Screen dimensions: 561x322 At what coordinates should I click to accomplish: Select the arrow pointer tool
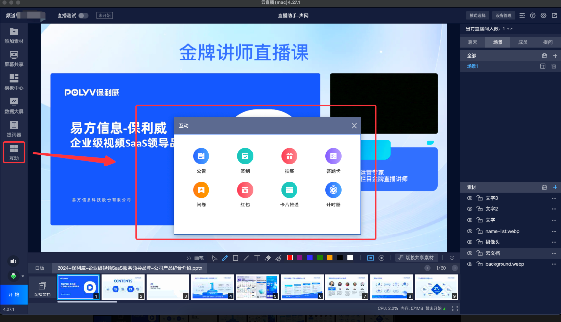[214, 258]
